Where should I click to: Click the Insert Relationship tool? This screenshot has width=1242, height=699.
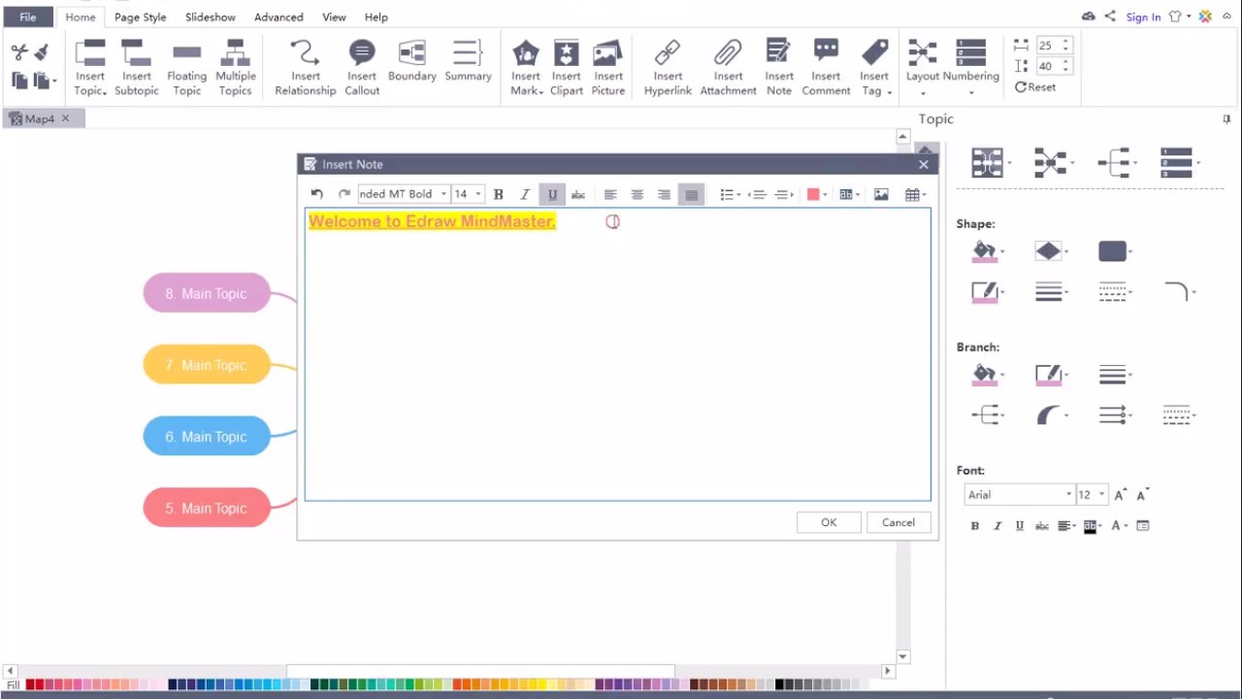tap(305, 68)
